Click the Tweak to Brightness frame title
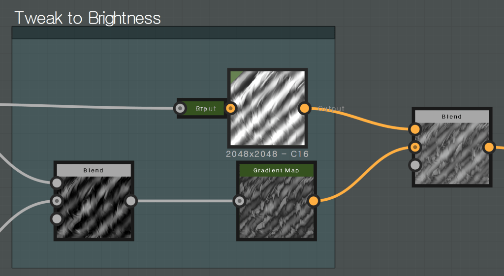 [88, 18]
